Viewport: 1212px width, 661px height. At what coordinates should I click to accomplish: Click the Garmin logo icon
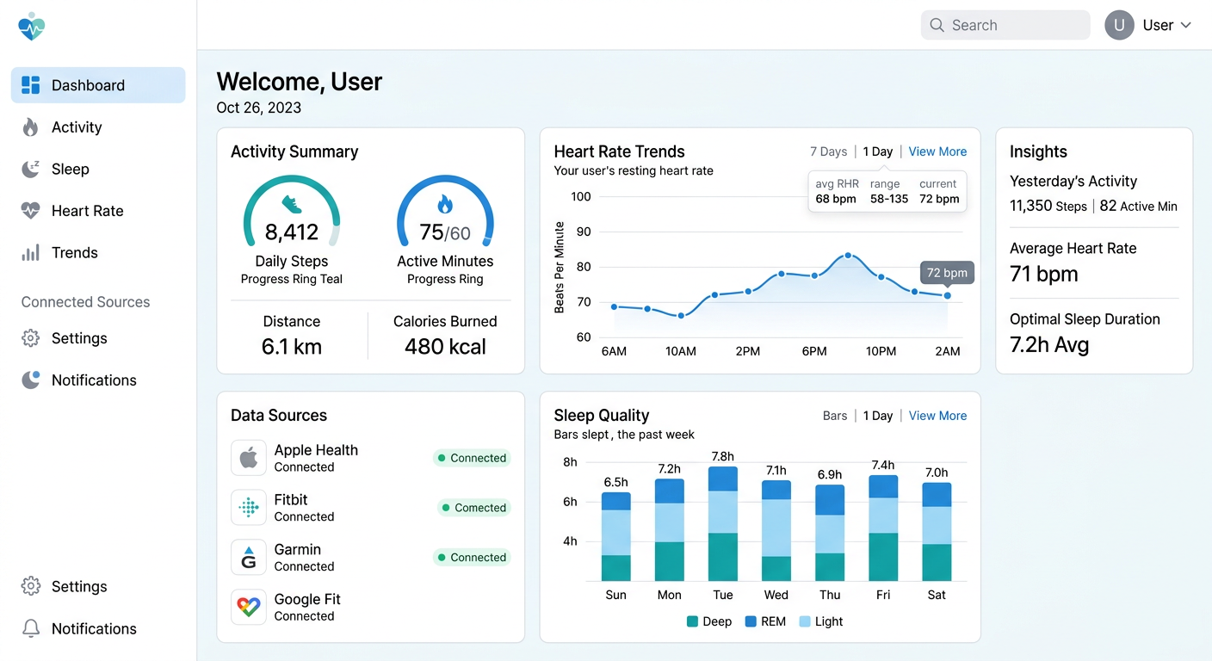[x=249, y=558]
